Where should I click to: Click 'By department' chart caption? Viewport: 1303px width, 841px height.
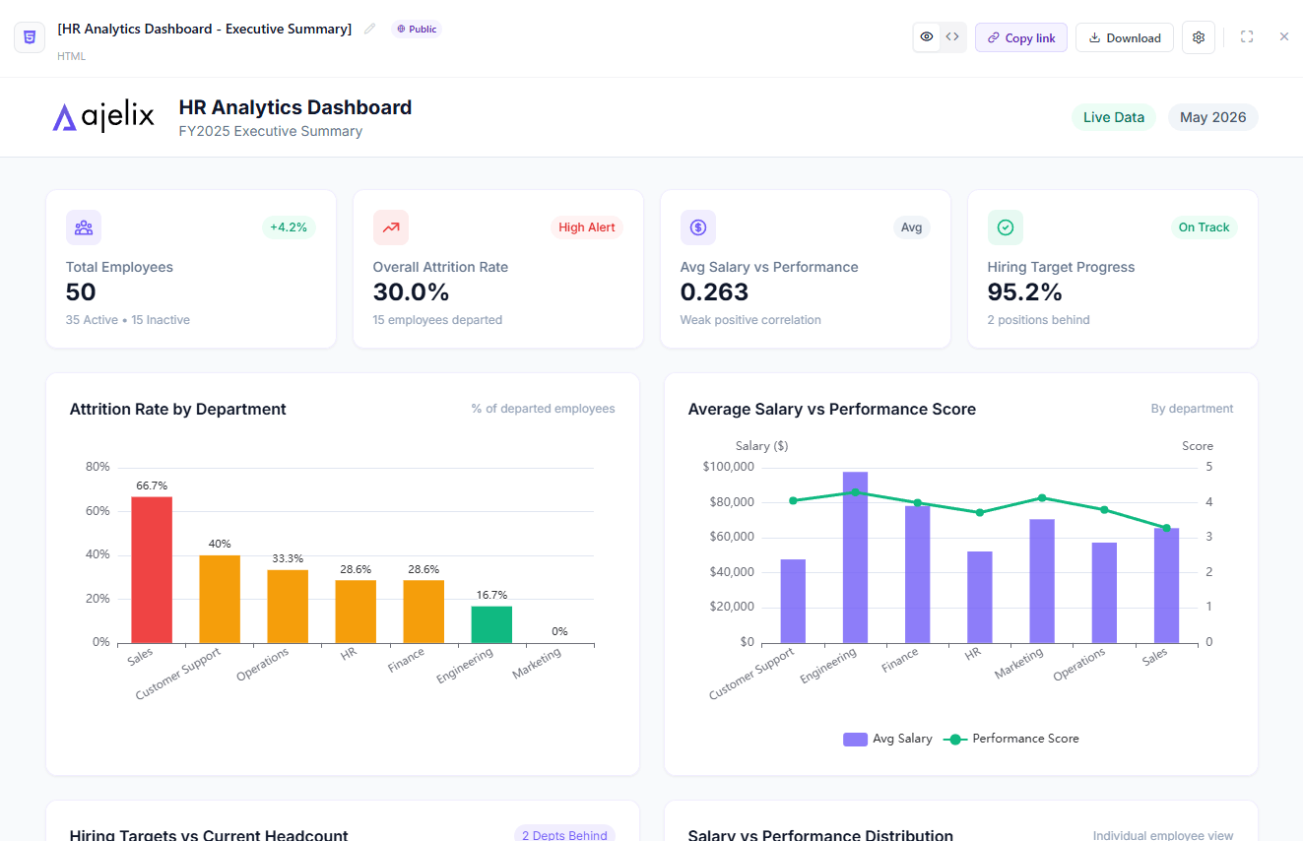point(1192,409)
